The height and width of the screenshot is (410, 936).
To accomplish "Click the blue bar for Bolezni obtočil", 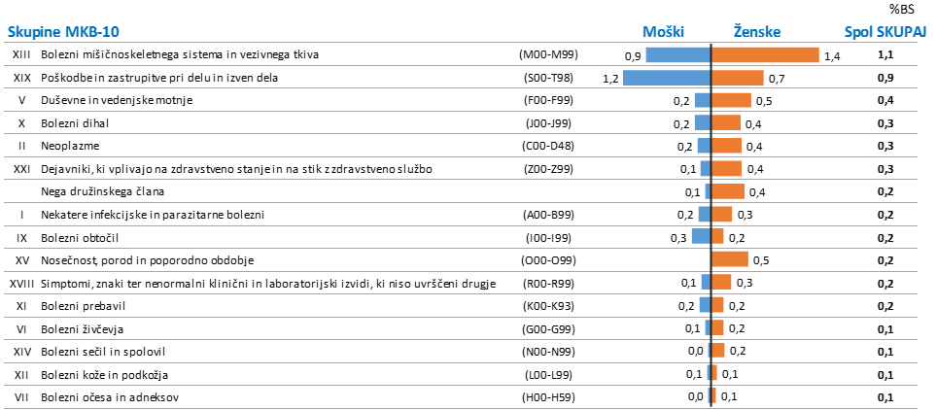I will click(x=702, y=236).
